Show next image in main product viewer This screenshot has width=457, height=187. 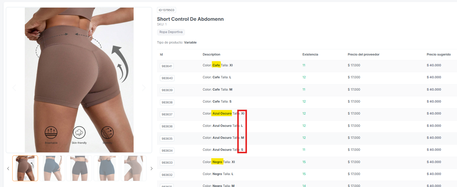tap(144, 88)
